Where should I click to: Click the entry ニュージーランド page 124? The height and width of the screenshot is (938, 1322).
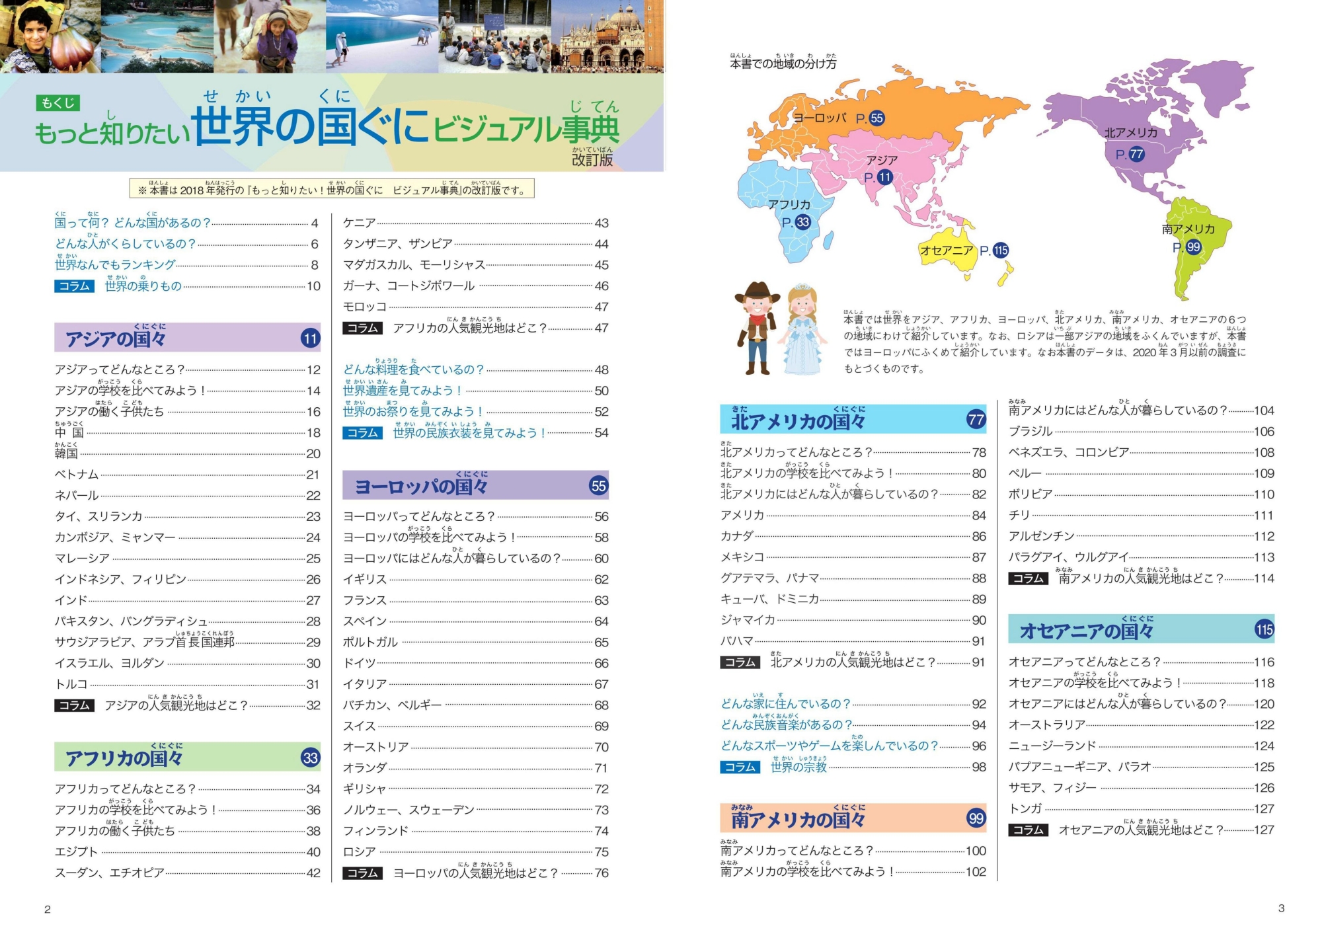click(1141, 746)
